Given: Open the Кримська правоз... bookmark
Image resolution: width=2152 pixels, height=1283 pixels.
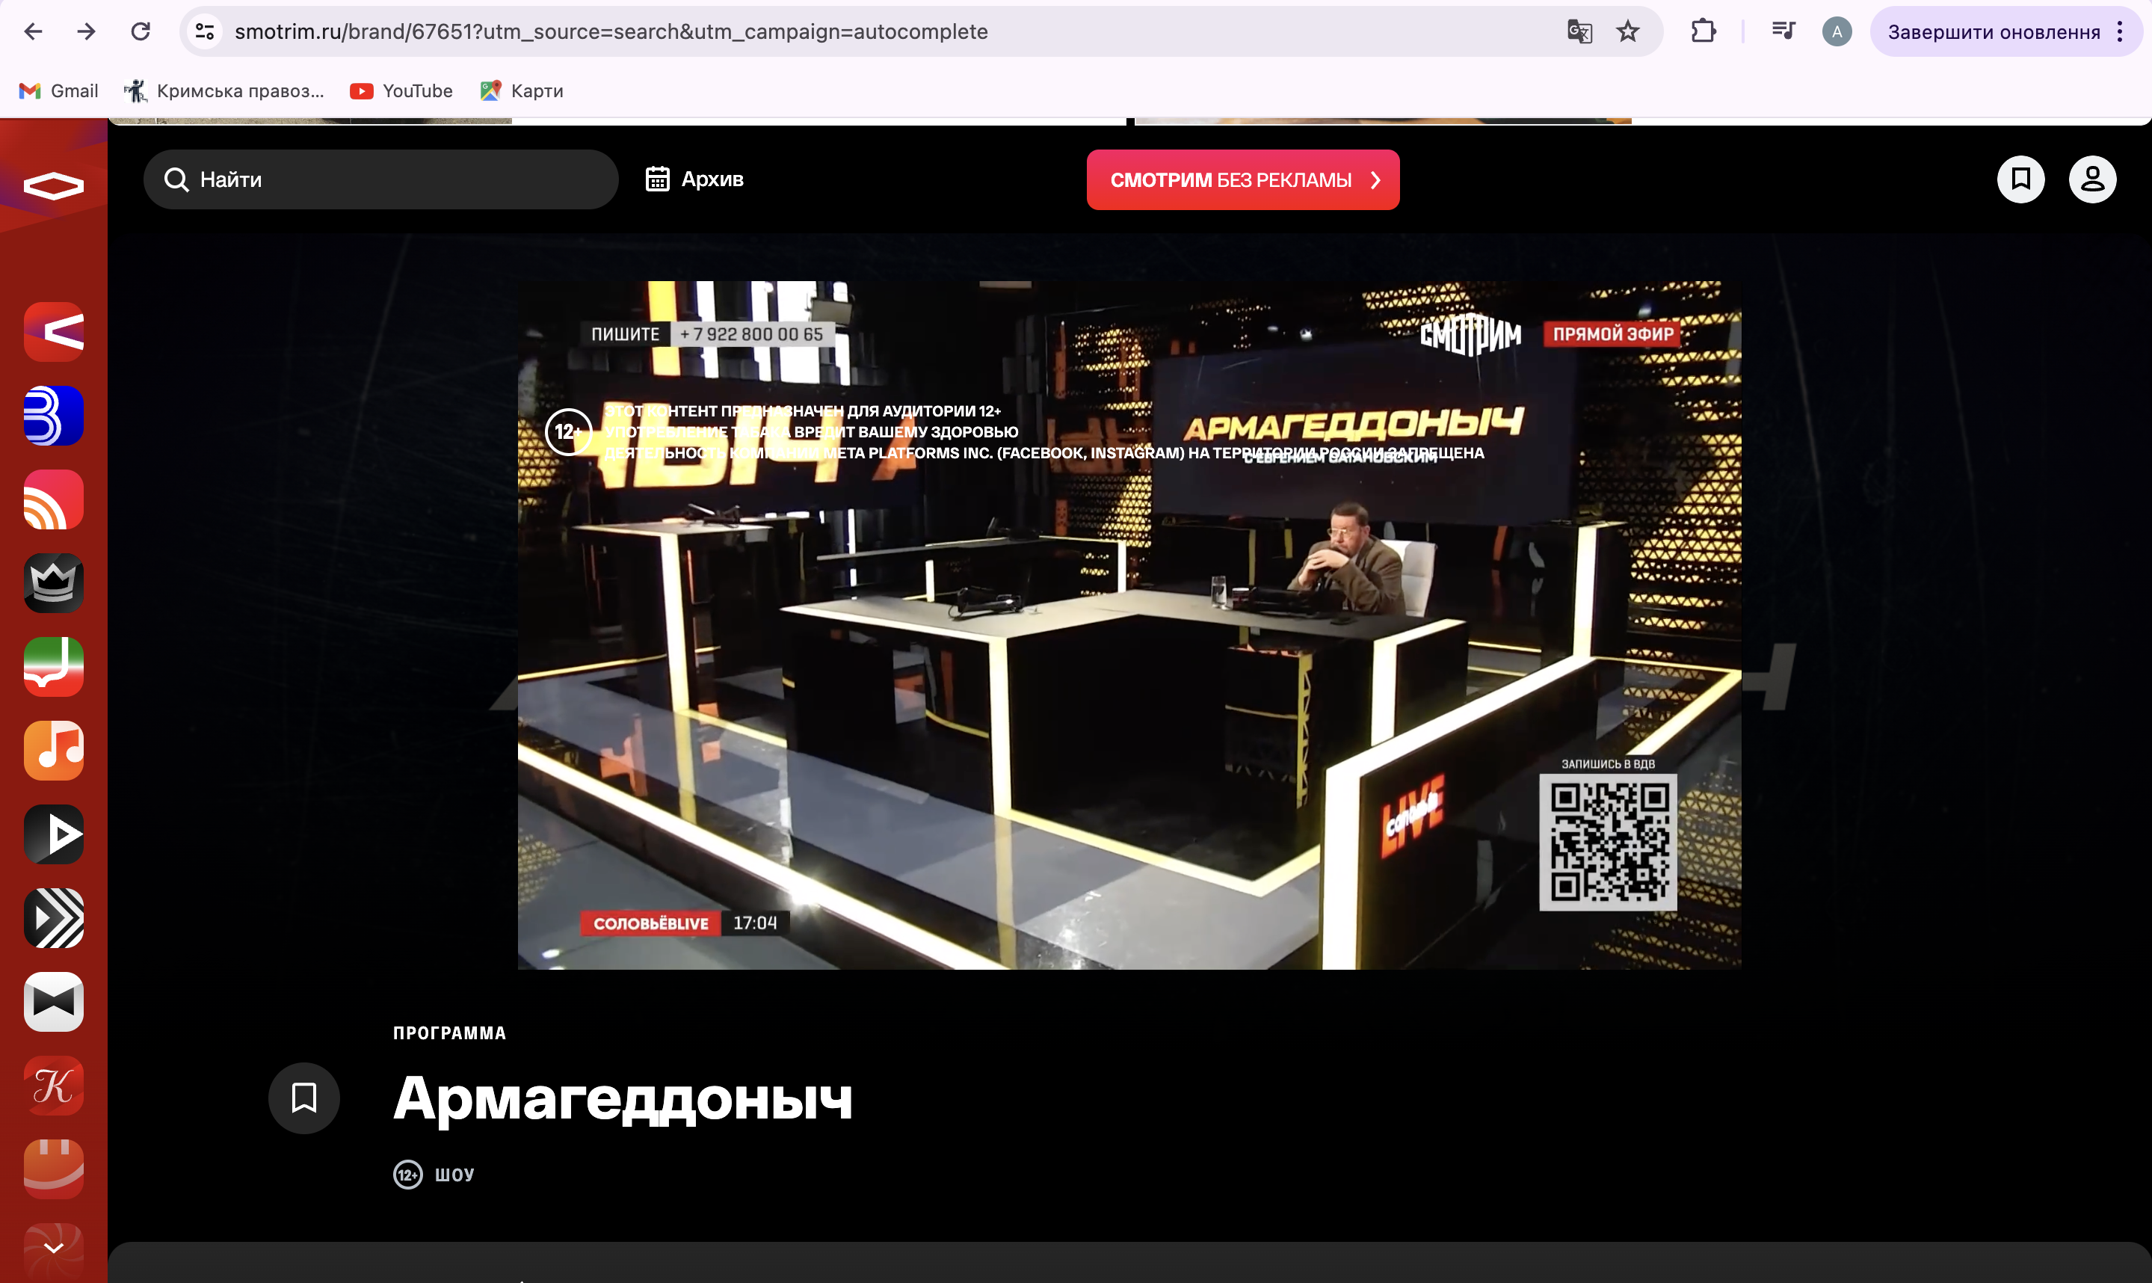Looking at the screenshot, I should [x=225, y=90].
